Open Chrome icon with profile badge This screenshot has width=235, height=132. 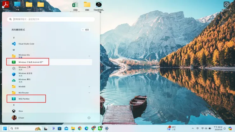click(93, 128)
